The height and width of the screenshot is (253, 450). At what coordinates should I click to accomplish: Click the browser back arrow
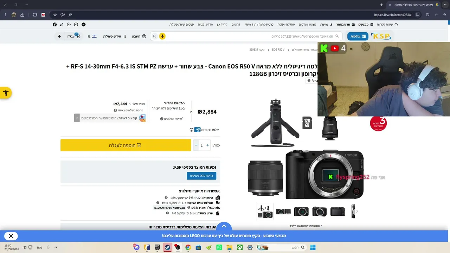[445, 15]
